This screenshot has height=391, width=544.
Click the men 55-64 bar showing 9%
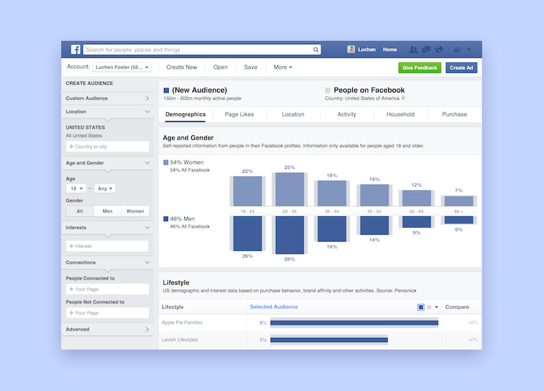(417, 222)
